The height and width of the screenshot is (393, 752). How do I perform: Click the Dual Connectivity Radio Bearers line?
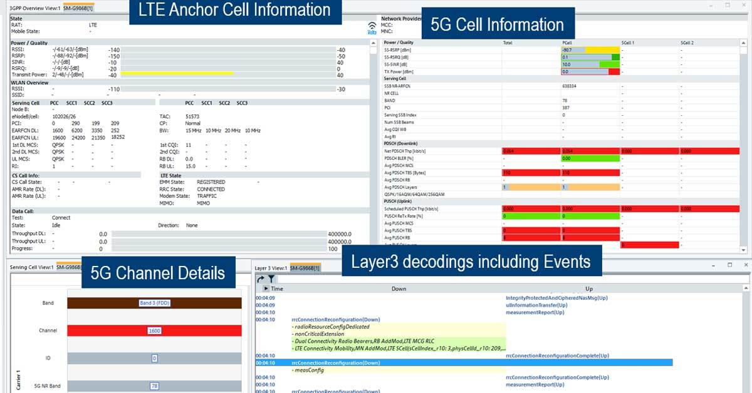tap(363, 340)
